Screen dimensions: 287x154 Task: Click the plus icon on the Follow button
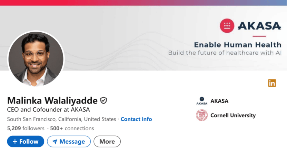[x=15, y=141]
